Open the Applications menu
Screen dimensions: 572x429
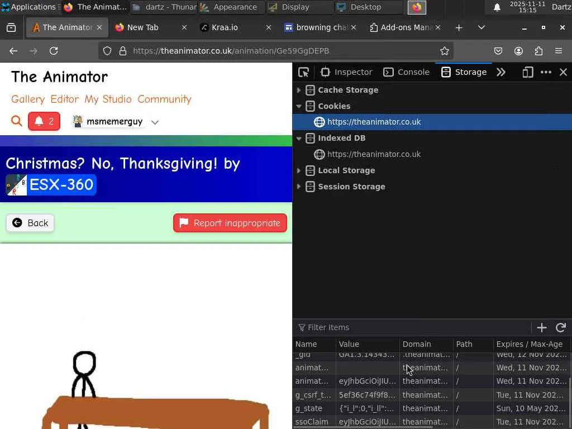coord(31,7)
